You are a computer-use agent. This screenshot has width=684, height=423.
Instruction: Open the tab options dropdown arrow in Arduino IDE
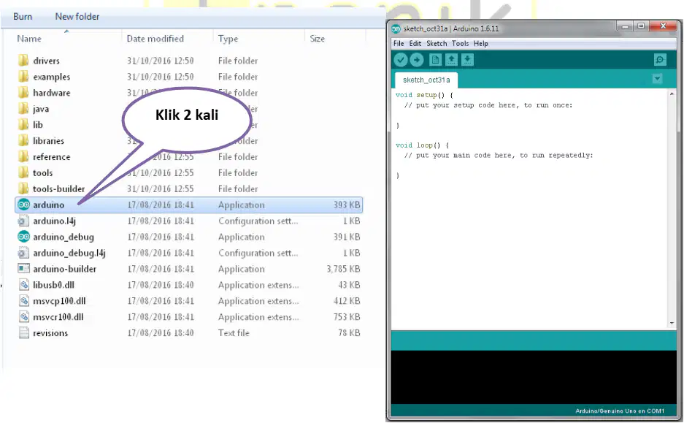coord(657,79)
